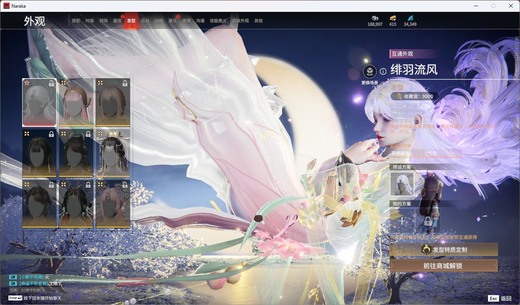520x305 pixels.
Task: Switch to the 其他 tab
Action: click(x=258, y=21)
